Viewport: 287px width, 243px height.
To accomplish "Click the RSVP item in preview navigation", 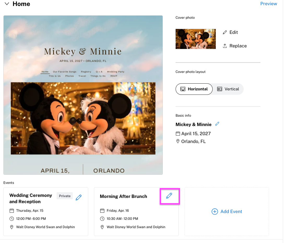I will tap(114, 76).
